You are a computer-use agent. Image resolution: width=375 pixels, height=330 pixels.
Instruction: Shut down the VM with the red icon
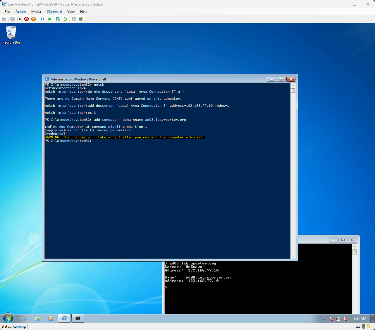(27, 19)
